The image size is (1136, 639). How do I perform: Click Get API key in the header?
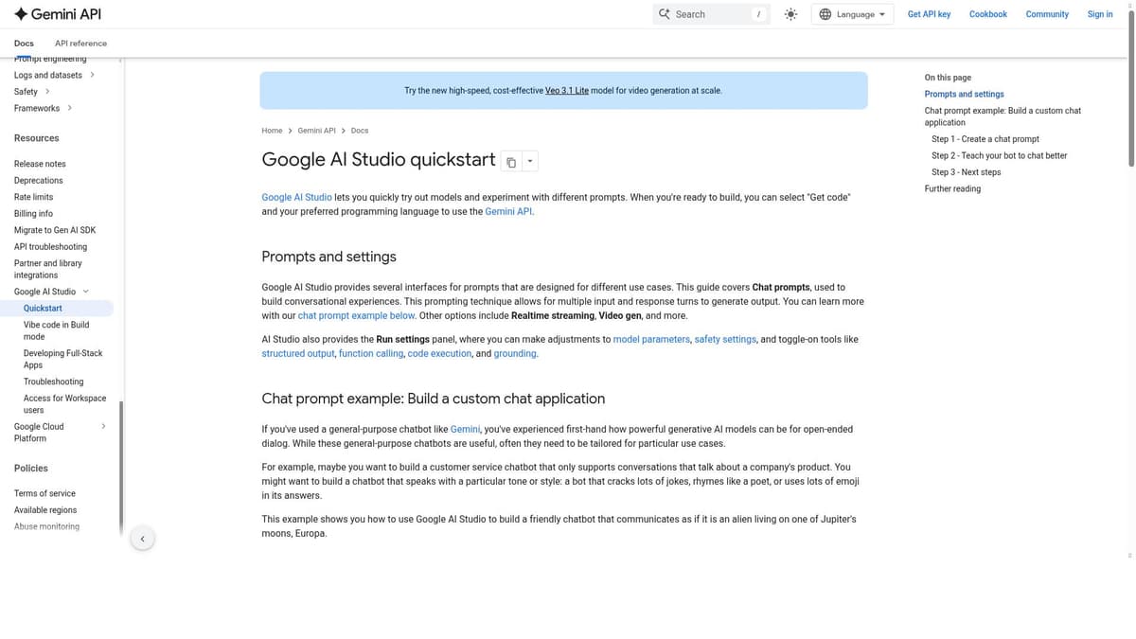[x=929, y=14]
